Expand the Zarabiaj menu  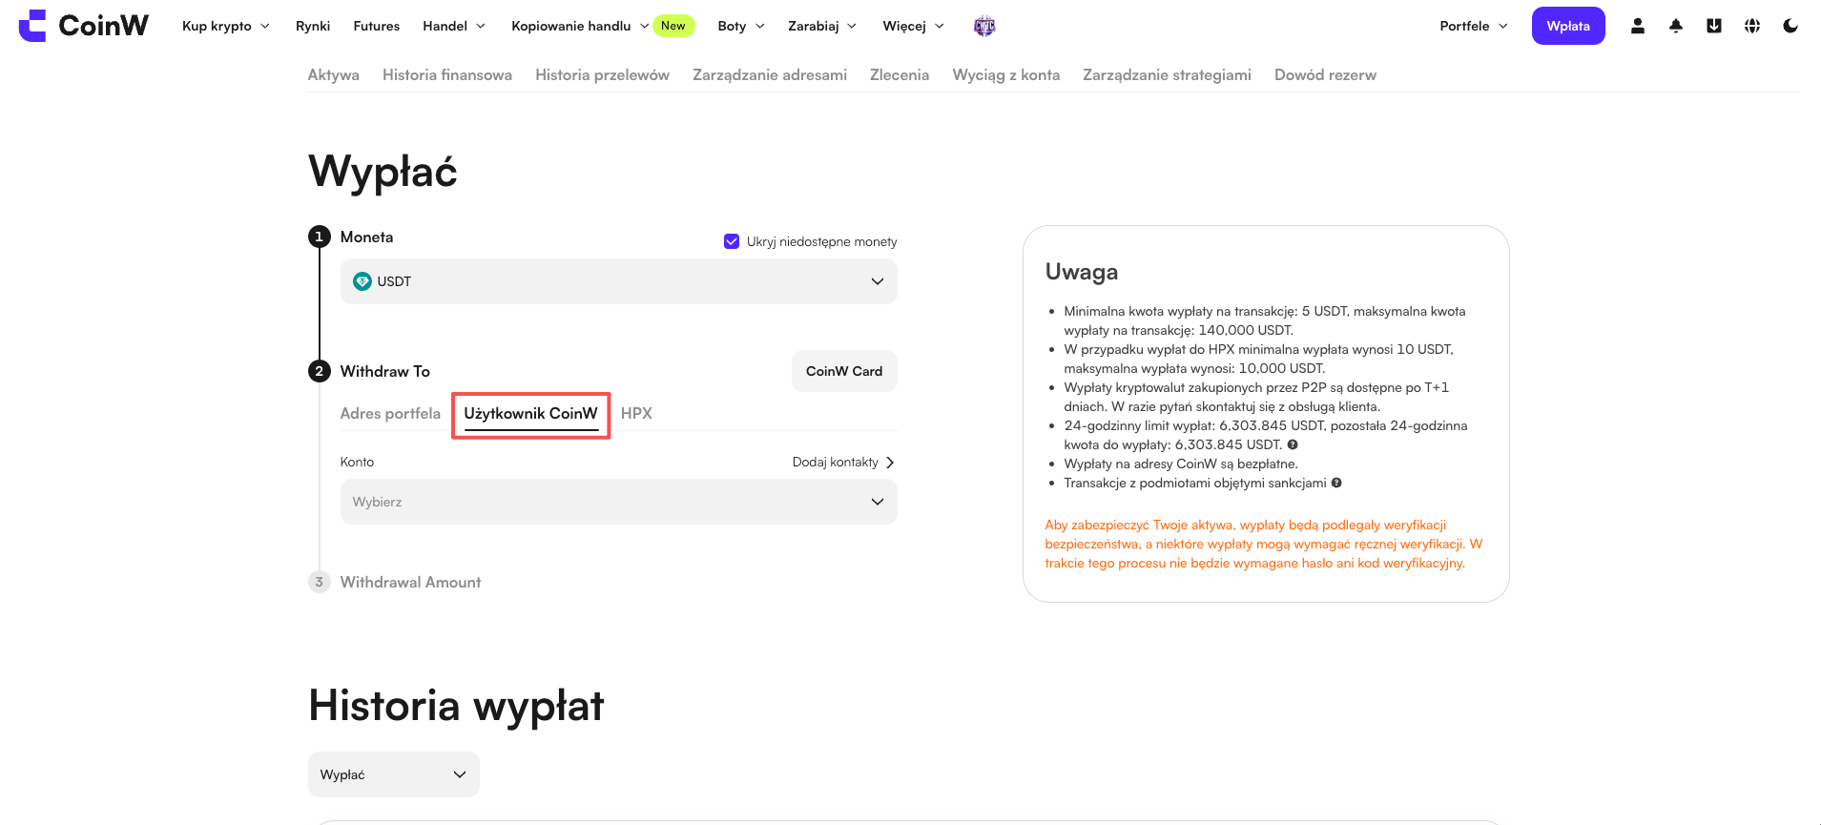[x=822, y=26]
